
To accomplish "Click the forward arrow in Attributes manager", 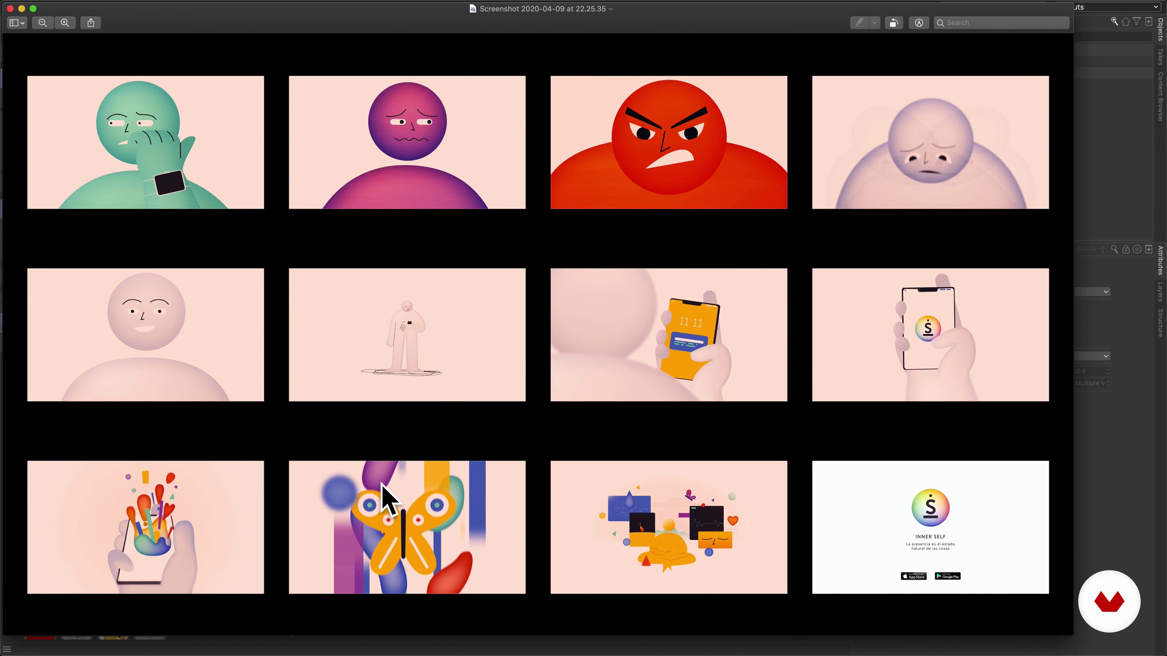I will [1092, 249].
